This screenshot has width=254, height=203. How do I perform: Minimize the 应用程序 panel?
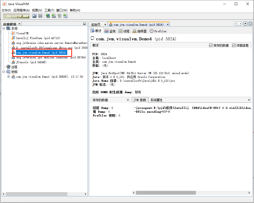coord(84,24)
